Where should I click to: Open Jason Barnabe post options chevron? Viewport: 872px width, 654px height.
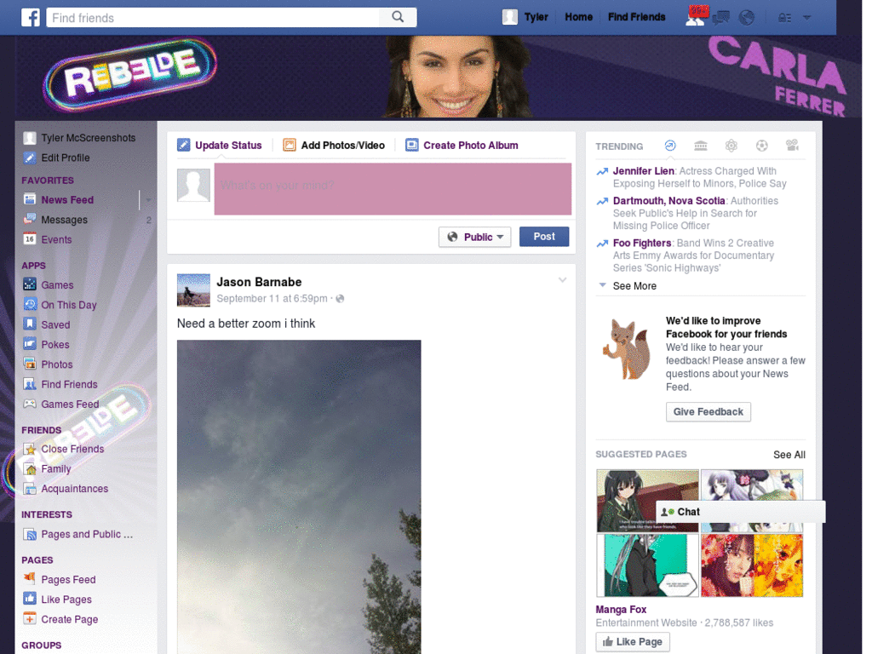pos(562,279)
